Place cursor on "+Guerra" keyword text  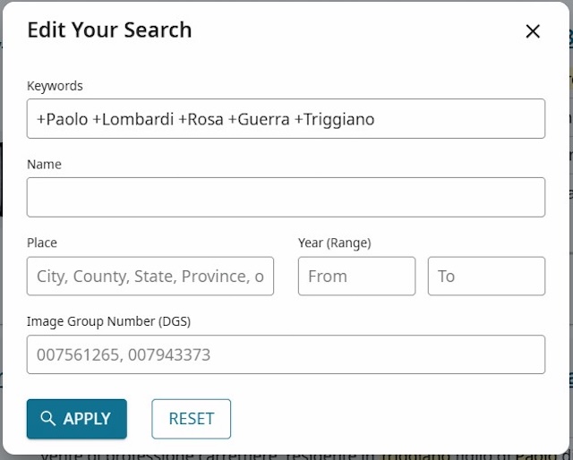pyautogui.click(x=261, y=119)
